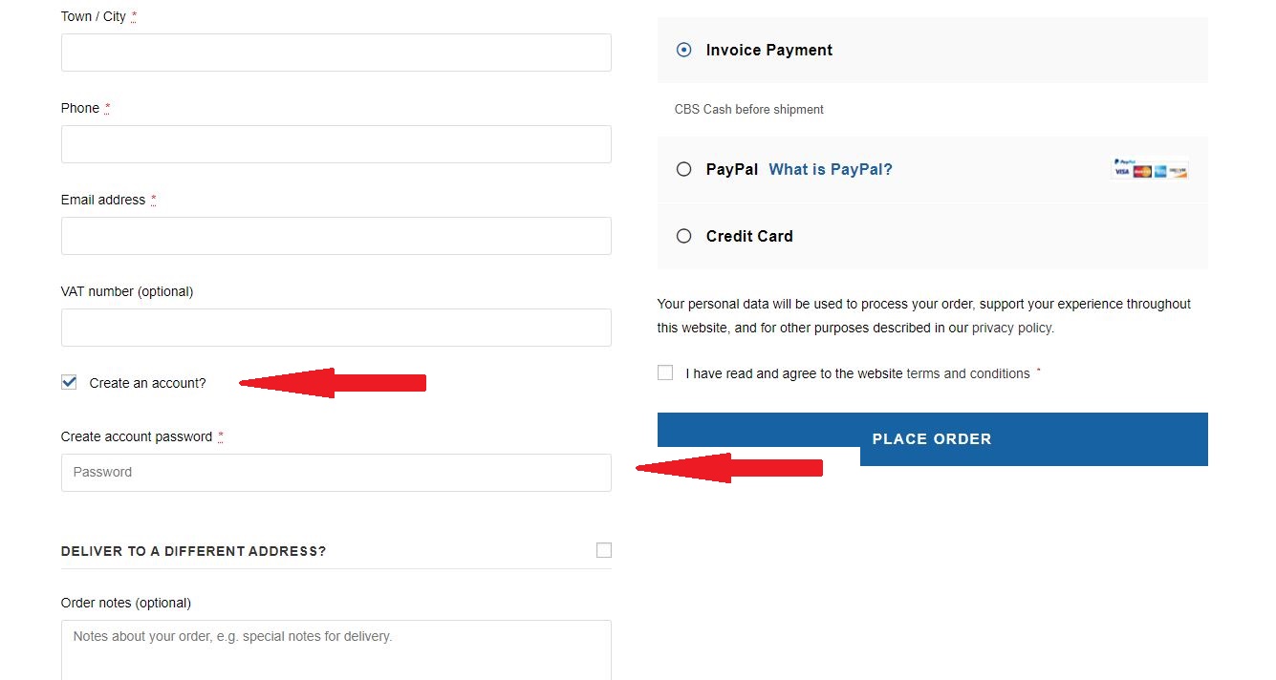Click the Credit Card label text
The image size is (1276, 680).
[x=749, y=236]
